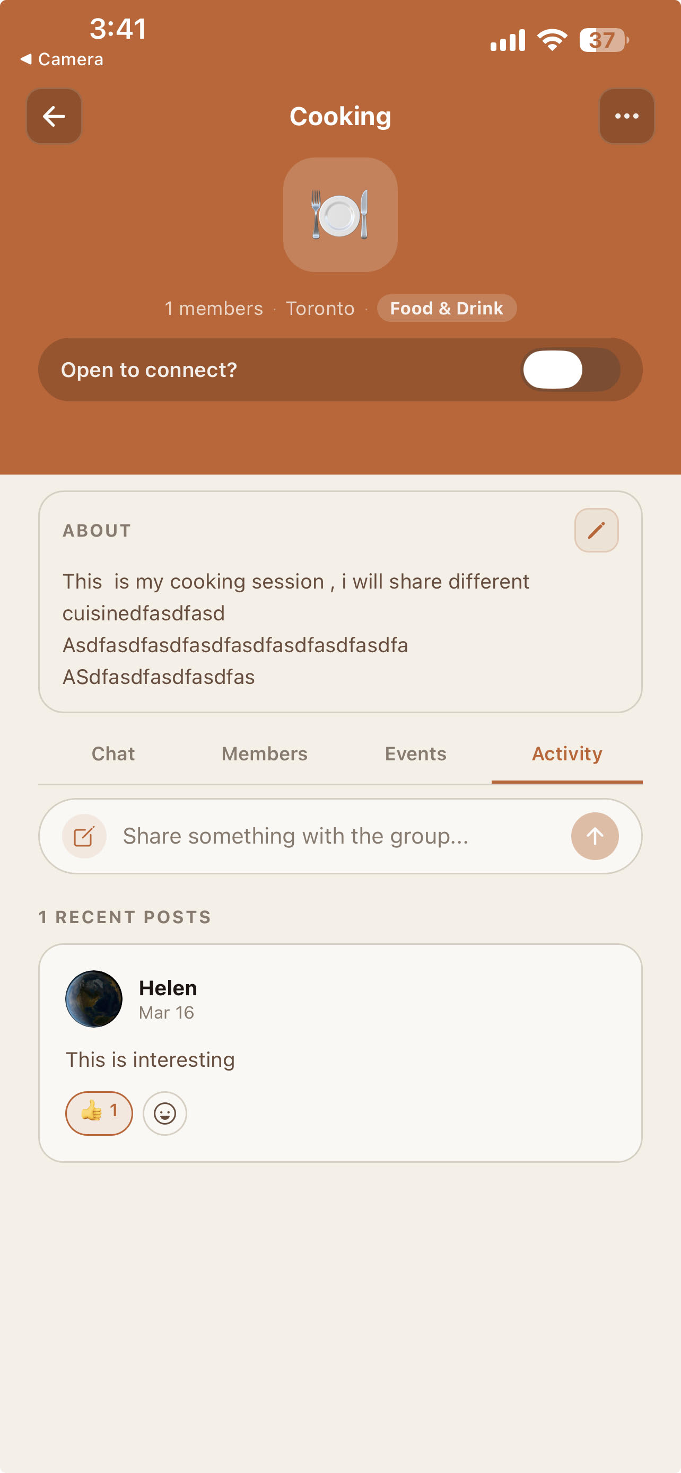Toggle the Open to connect switch

[570, 370]
